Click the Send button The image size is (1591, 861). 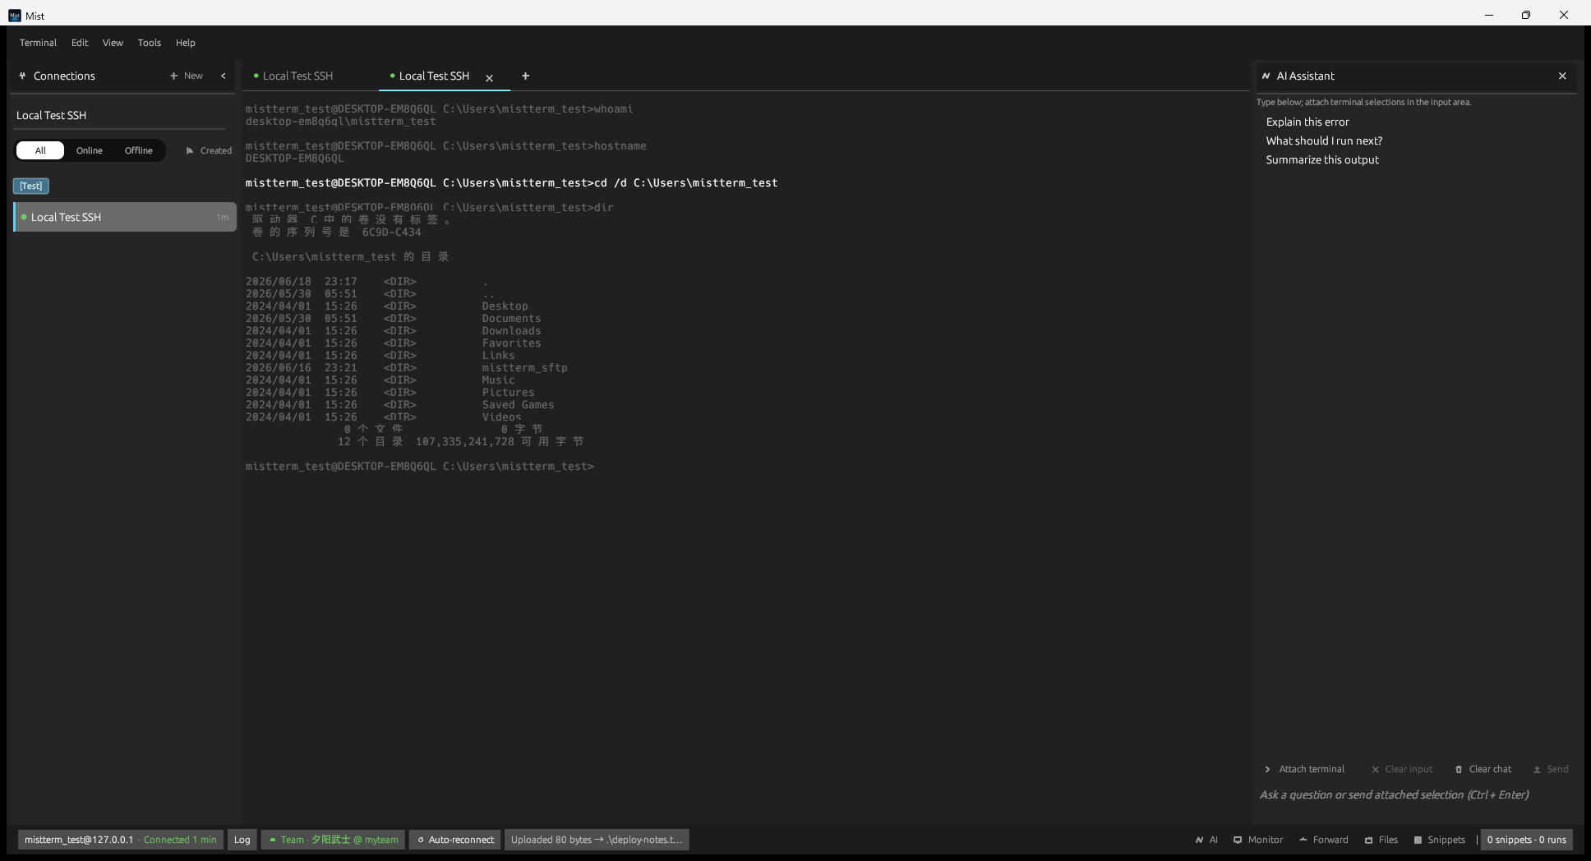(1551, 769)
